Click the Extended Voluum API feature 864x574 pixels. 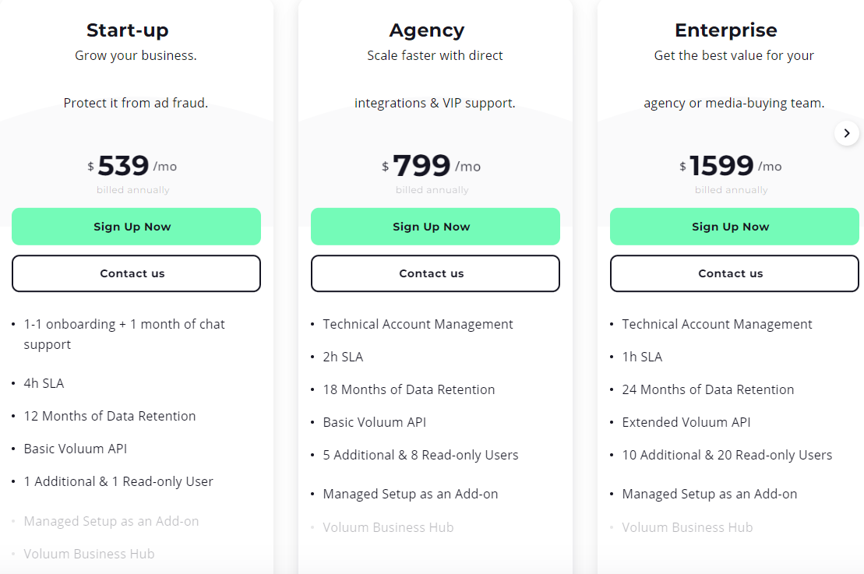[x=686, y=422]
